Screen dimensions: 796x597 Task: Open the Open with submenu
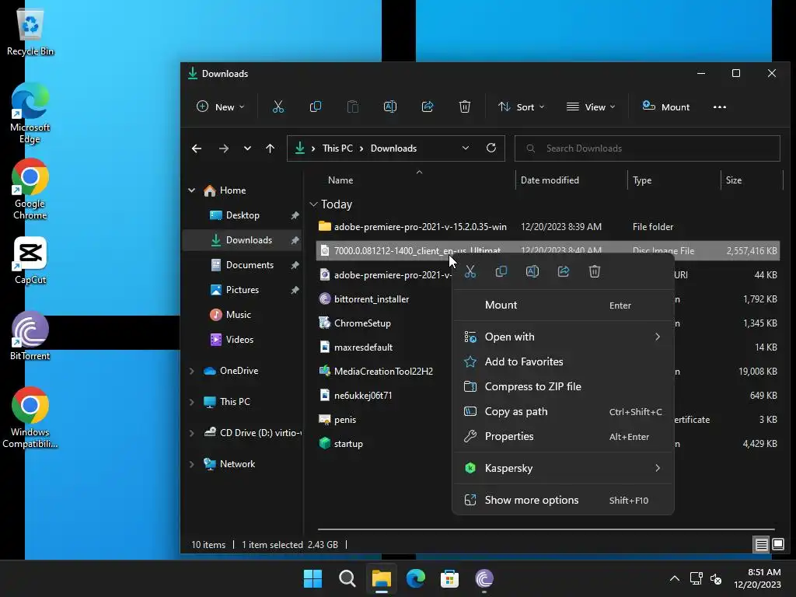coord(563,337)
